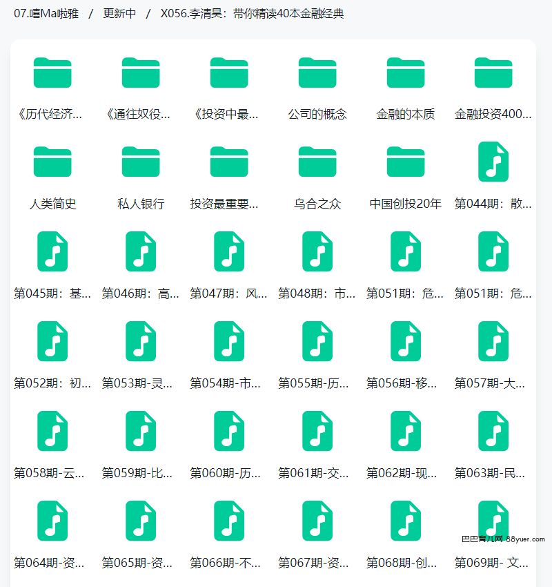Image resolution: width=552 pixels, height=587 pixels.
Task: Select file name 第061期-交...
Action: [x=313, y=473]
